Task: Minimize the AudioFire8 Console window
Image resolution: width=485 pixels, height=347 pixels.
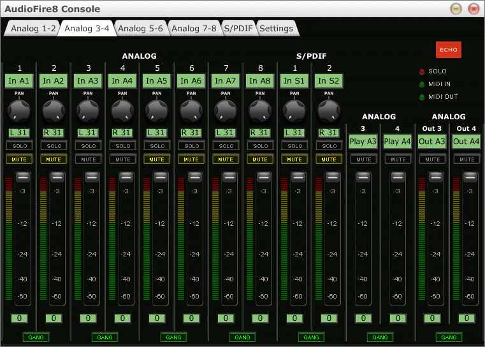Action: tap(456, 9)
